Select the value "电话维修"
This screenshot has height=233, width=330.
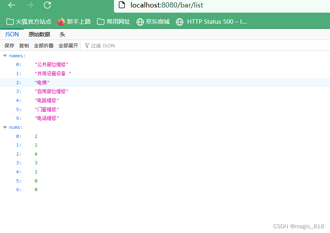coord(47,118)
